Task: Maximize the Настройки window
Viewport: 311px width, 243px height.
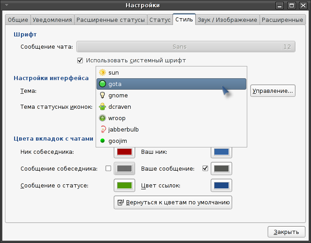Action: (291, 5)
